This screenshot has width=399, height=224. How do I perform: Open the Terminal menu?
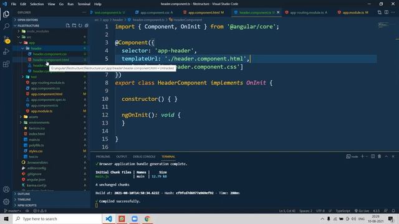84,4
